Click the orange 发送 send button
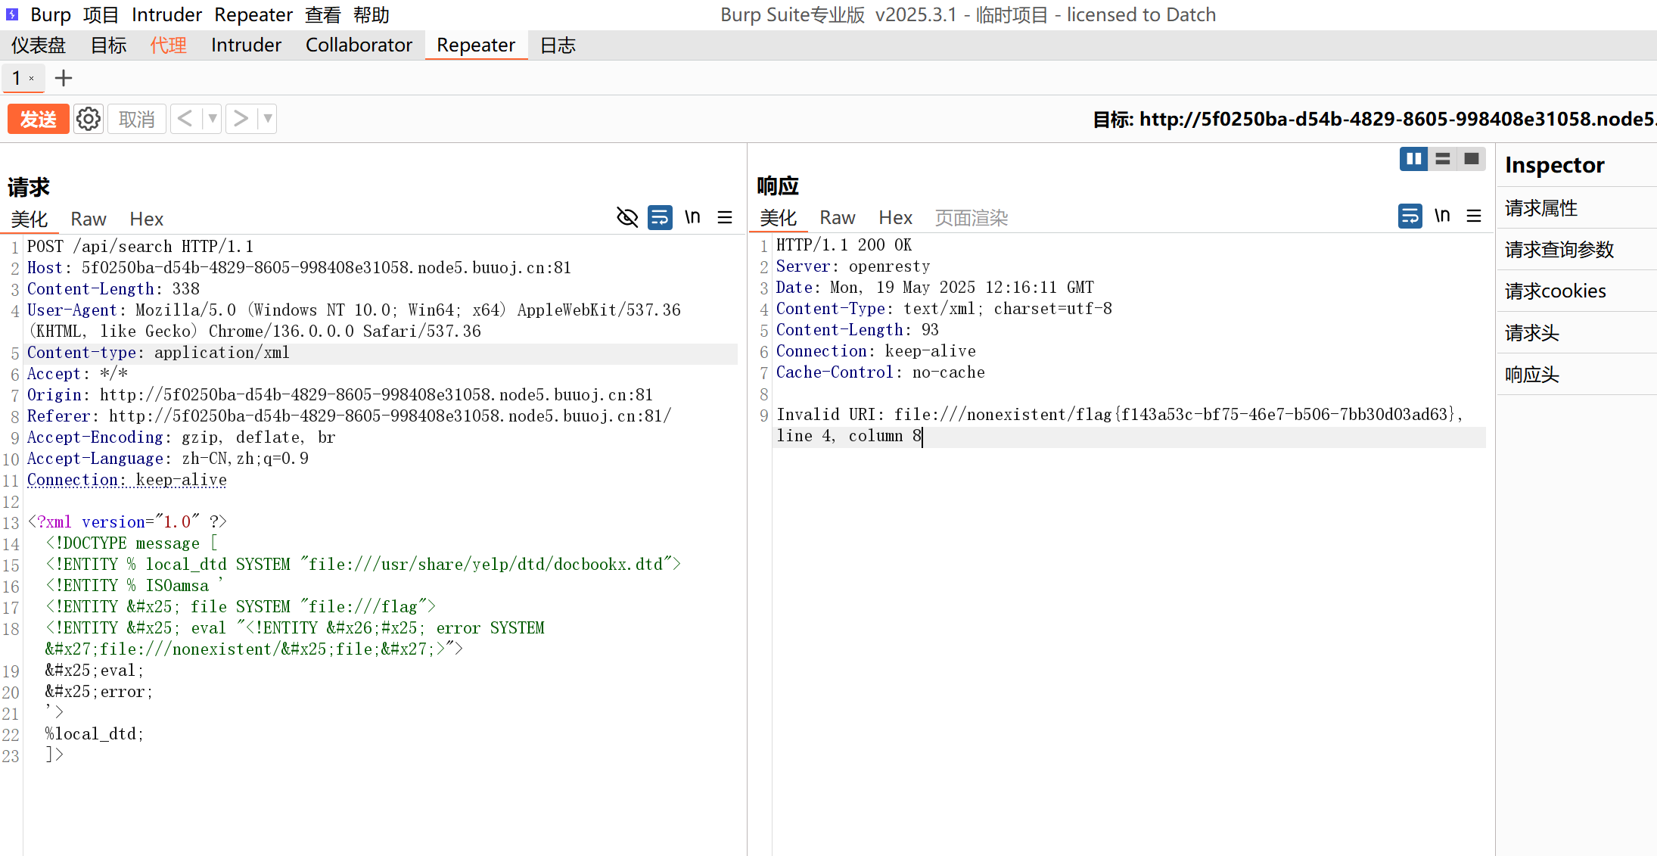The width and height of the screenshot is (1657, 856). coord(38,119)
